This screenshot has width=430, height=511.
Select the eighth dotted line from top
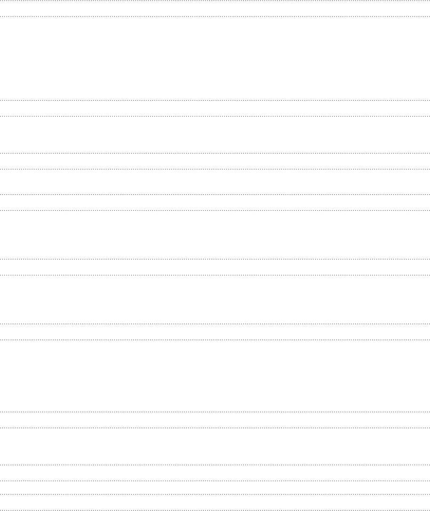click(x=215, y=210)
